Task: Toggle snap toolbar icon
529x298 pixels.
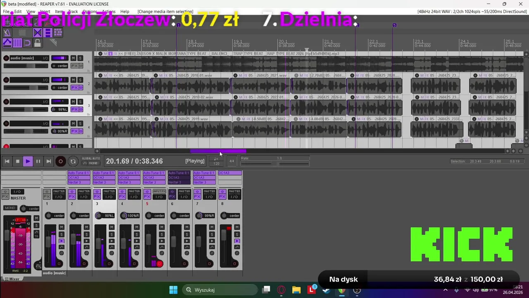Action: (x=27, y=43)
